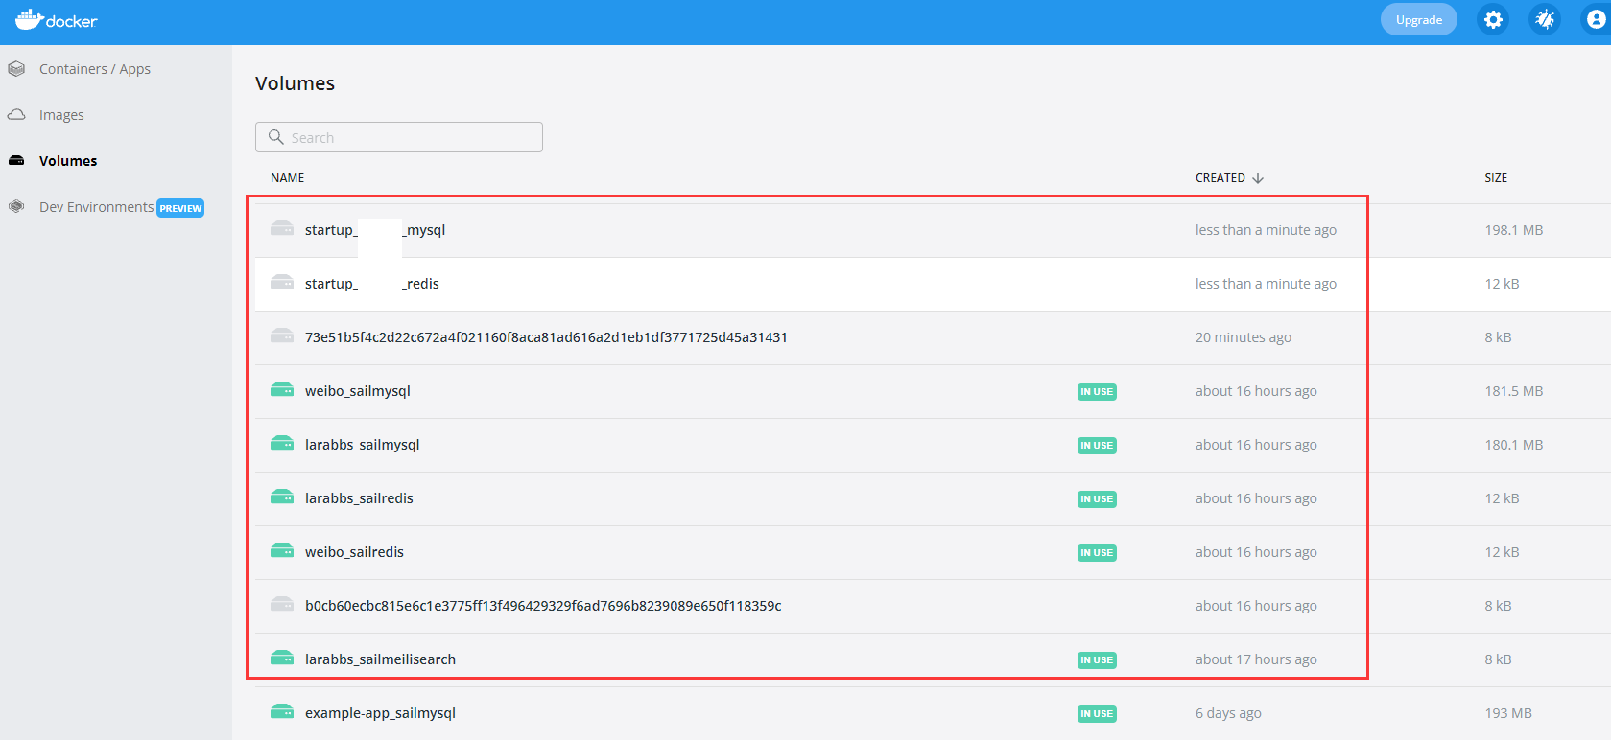The image size is (1611, 740).
Task: Go to Containers / Apps
Action: point(94,69)
